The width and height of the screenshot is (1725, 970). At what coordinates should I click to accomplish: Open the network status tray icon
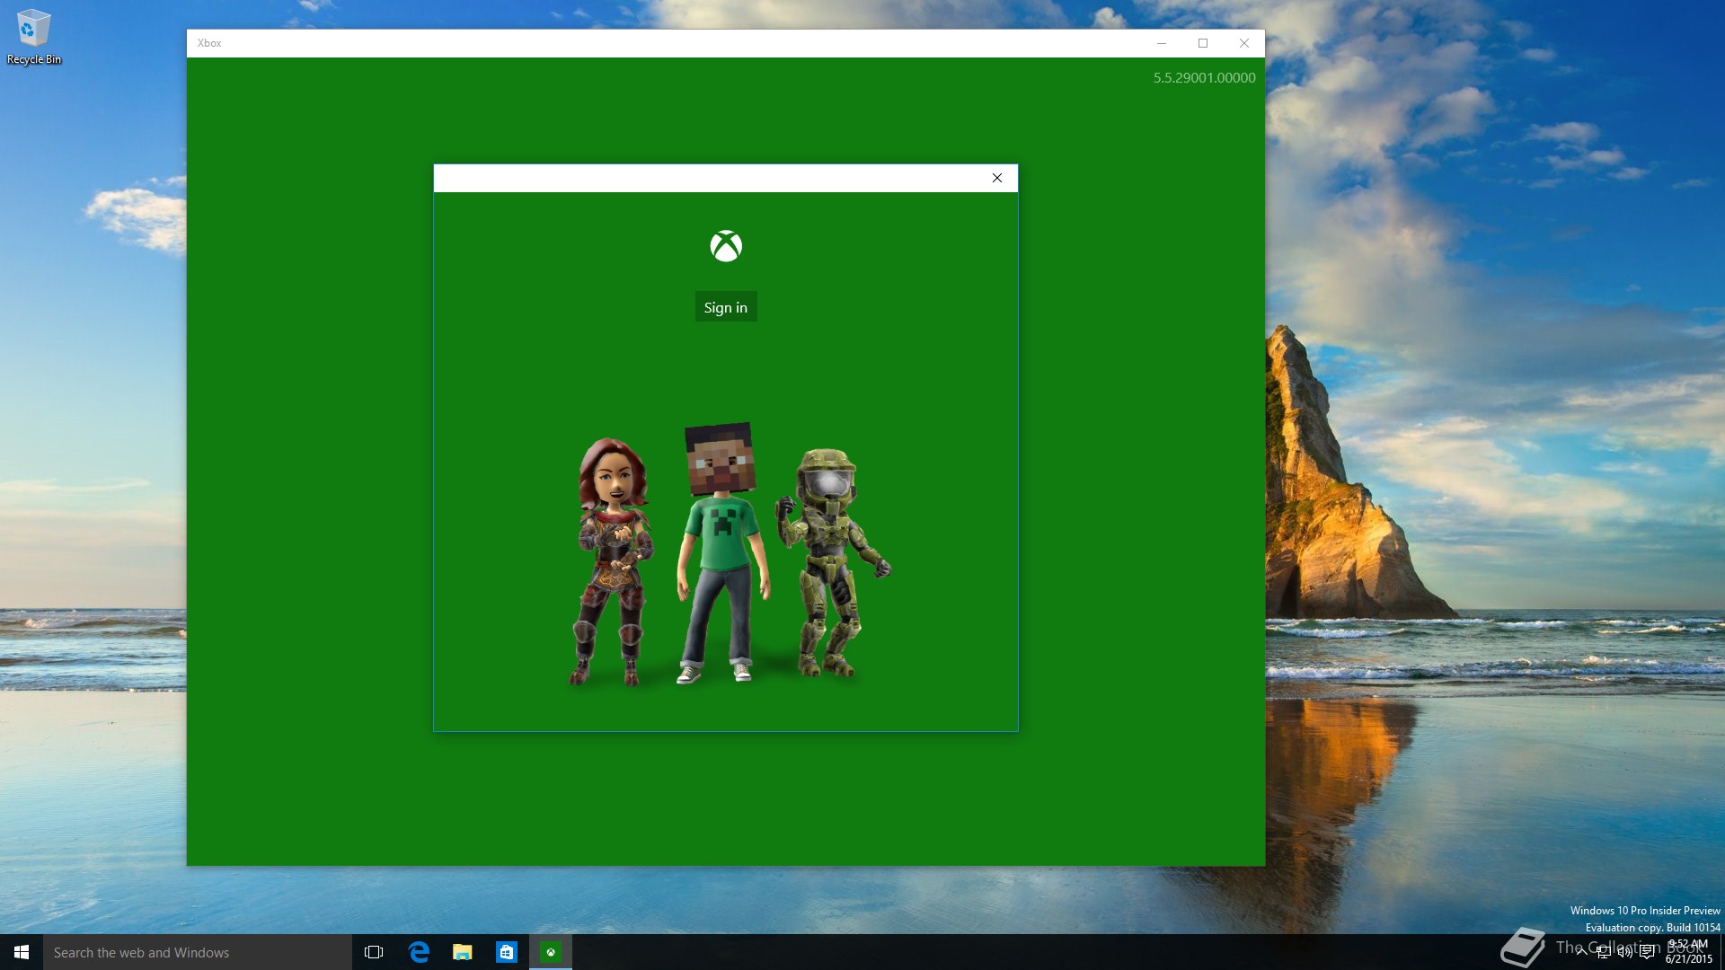1604,953
